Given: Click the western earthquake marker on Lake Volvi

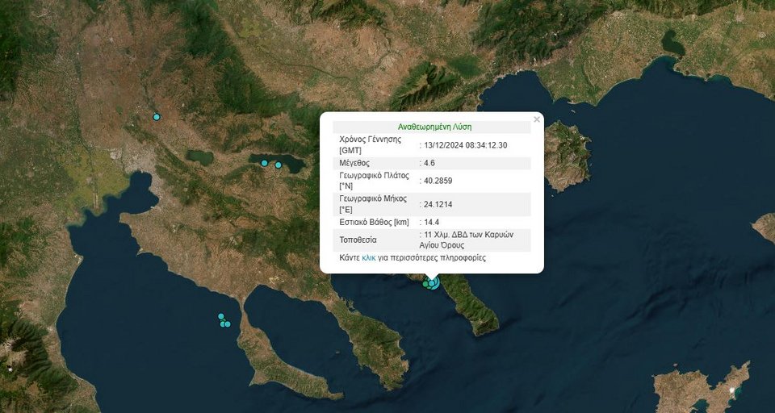Looking at the screenshot, I should [264, 163].
